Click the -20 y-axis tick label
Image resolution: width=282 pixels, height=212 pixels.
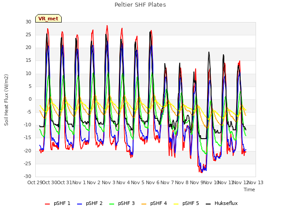point(27,151)
